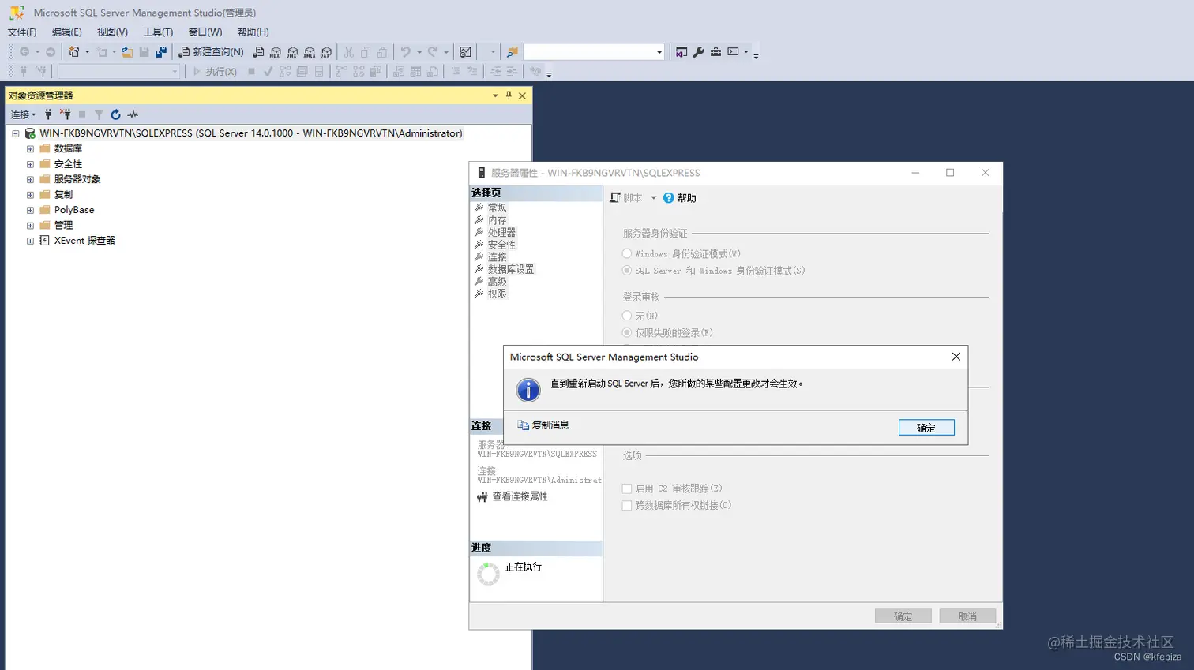Click the Cut scissors icon
The height and width of the screenshot is (670, 1194).
click(348, 52)
